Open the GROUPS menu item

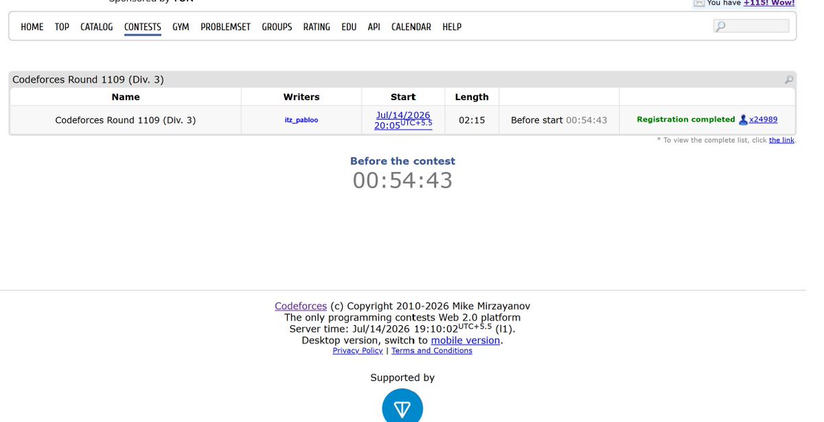point(277,27)
